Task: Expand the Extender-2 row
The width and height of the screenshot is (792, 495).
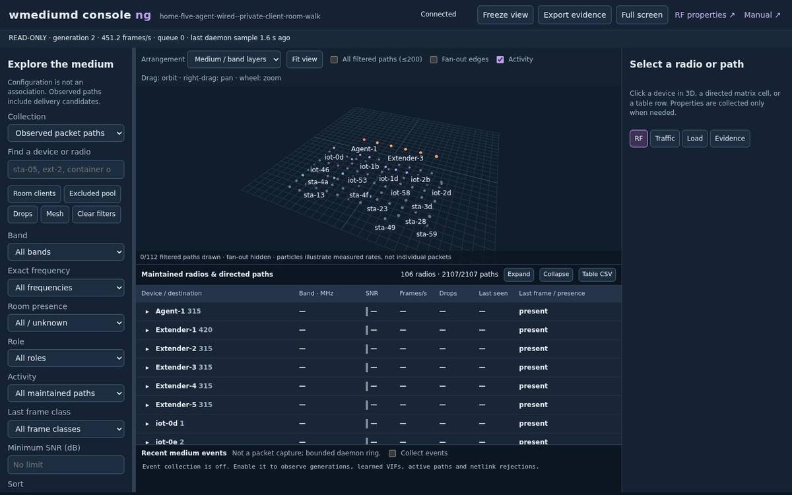Action: click(x=147, y=348)
